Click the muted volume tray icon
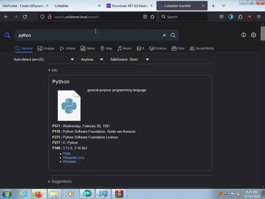This screenshot has width=265, height=199. pyautogui.click(x=239, y=194)
